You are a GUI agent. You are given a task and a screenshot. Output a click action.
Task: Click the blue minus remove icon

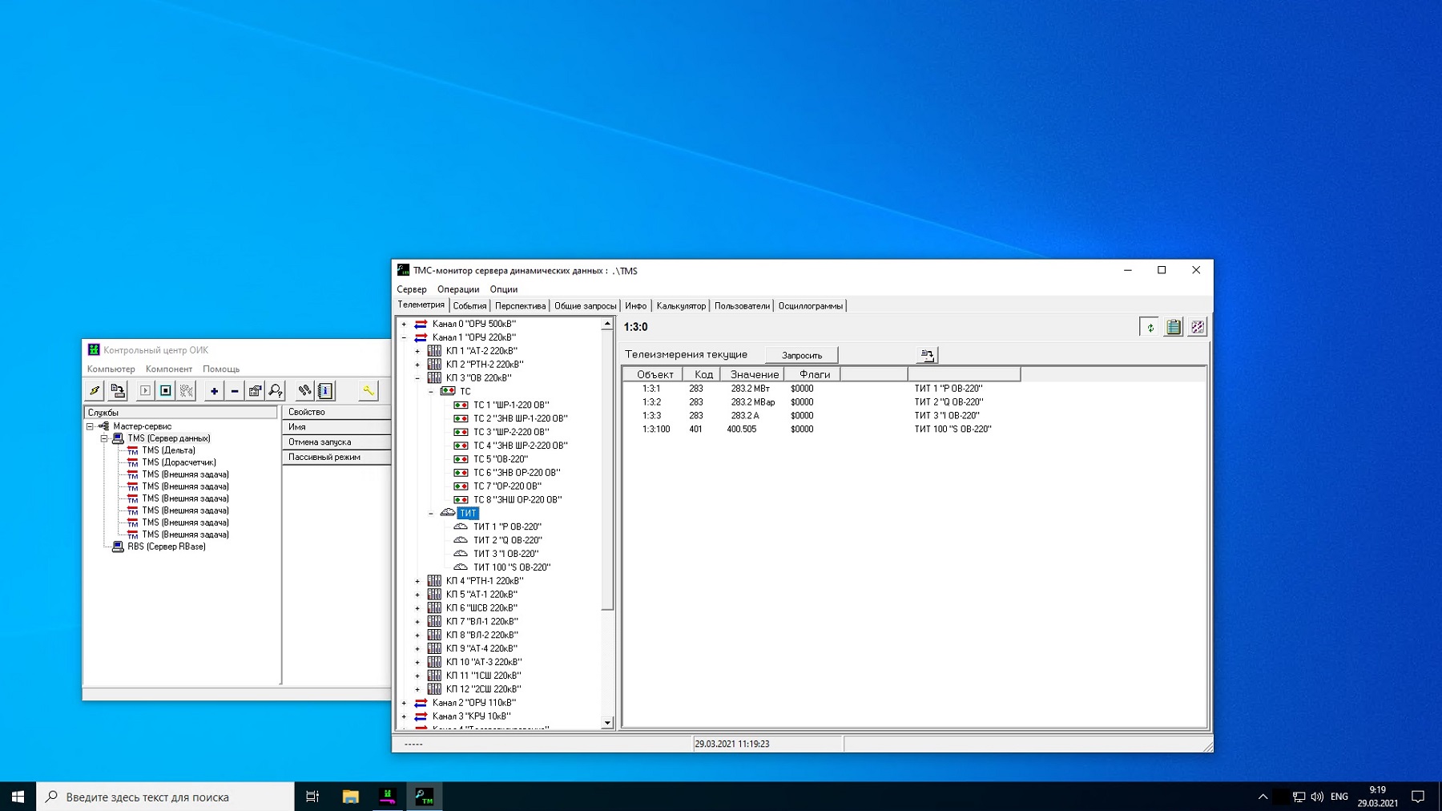[x=235, y=391]
